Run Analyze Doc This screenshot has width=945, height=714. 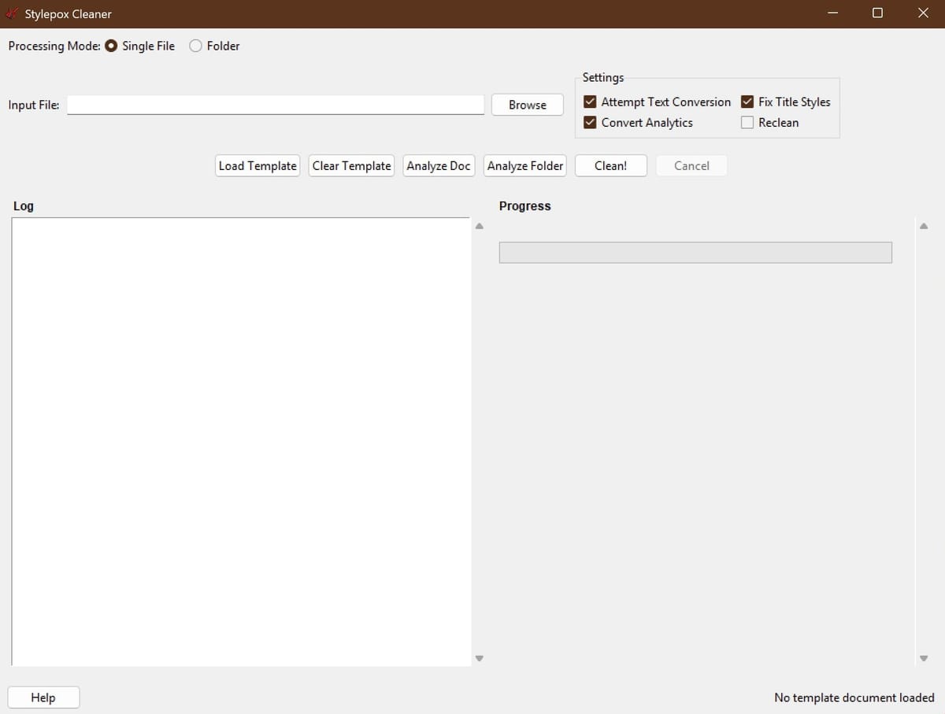pyautogui.click(x=439, y=166)
